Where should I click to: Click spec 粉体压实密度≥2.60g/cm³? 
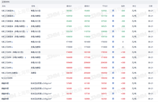click(x=41, y=83)
